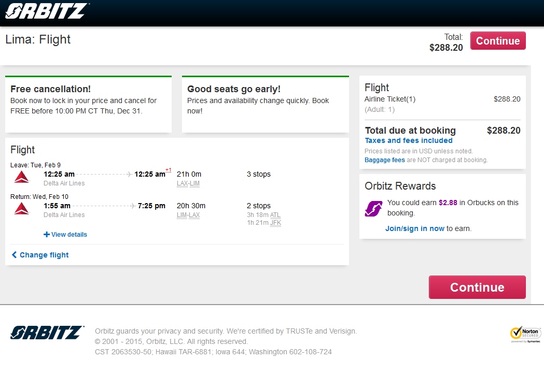Viewport: 544px width, 374px height.
Task: Click the JFK layover airport code
Action: pyautogui.click(x=275, y=223)
